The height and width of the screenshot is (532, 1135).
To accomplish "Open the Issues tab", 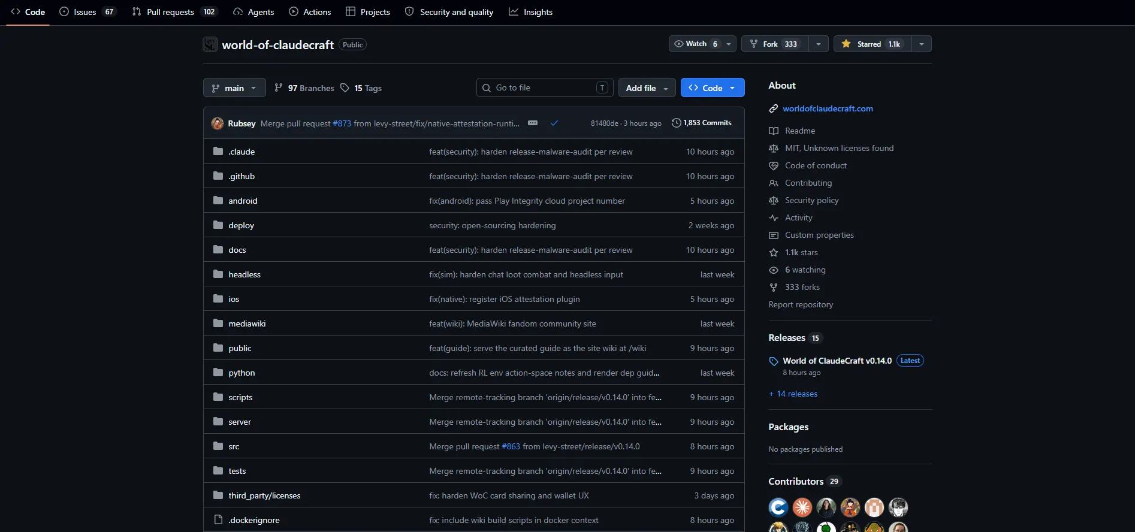I will point(87,12).
